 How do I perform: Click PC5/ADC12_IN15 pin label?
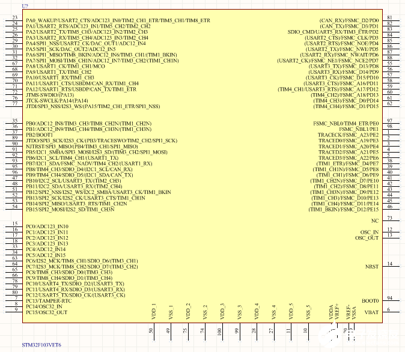coord(46,255)
